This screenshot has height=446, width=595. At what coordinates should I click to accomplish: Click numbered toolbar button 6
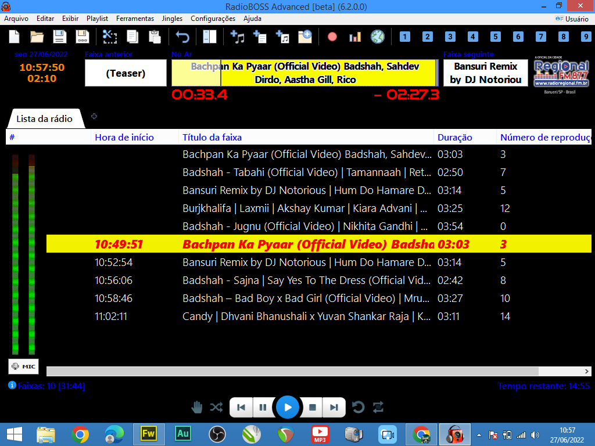pos(518,37)
